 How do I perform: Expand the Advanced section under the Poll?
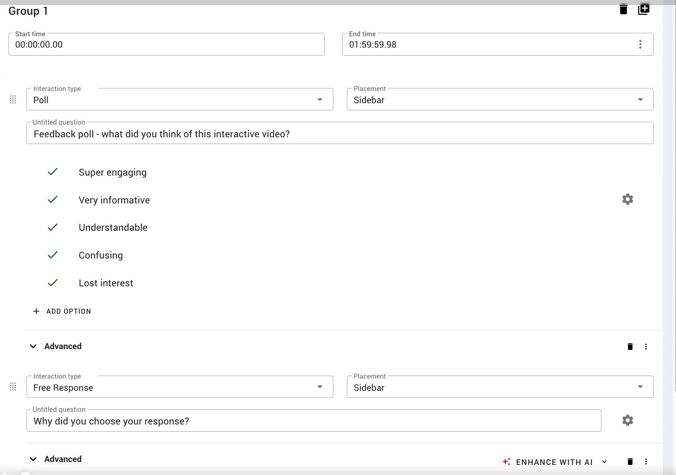pyautogui.click(x=56, y=346)
